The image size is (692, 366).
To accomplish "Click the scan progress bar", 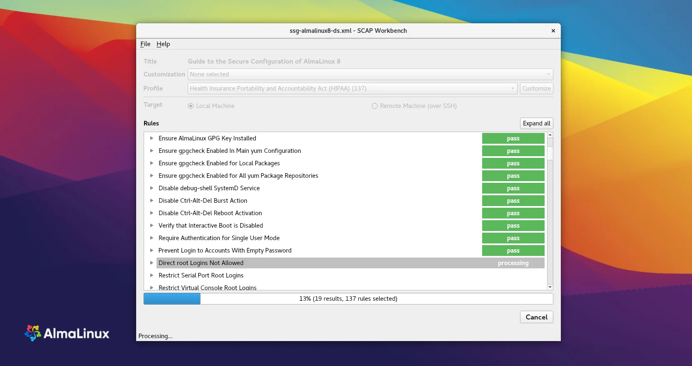I will [348, 299].
